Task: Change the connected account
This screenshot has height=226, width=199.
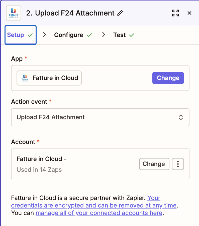Action: pyautogui.click(x=154, y=164)
